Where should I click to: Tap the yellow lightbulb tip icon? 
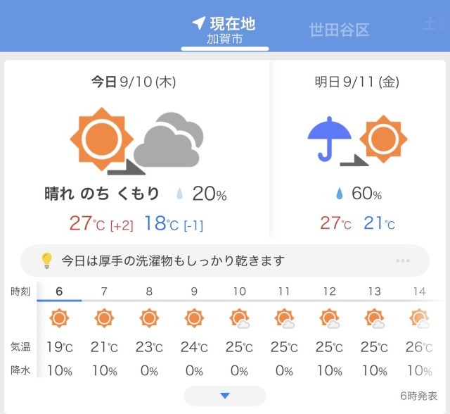[x=46, y=261]
